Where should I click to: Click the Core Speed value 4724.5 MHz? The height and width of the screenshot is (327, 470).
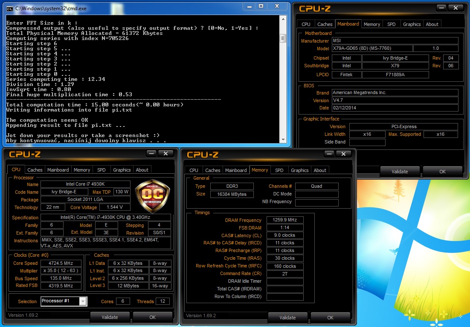pos(61,263)
